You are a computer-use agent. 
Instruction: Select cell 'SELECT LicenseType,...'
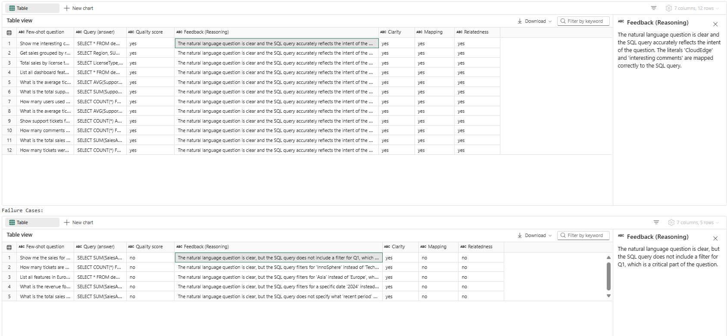[100, 63]
